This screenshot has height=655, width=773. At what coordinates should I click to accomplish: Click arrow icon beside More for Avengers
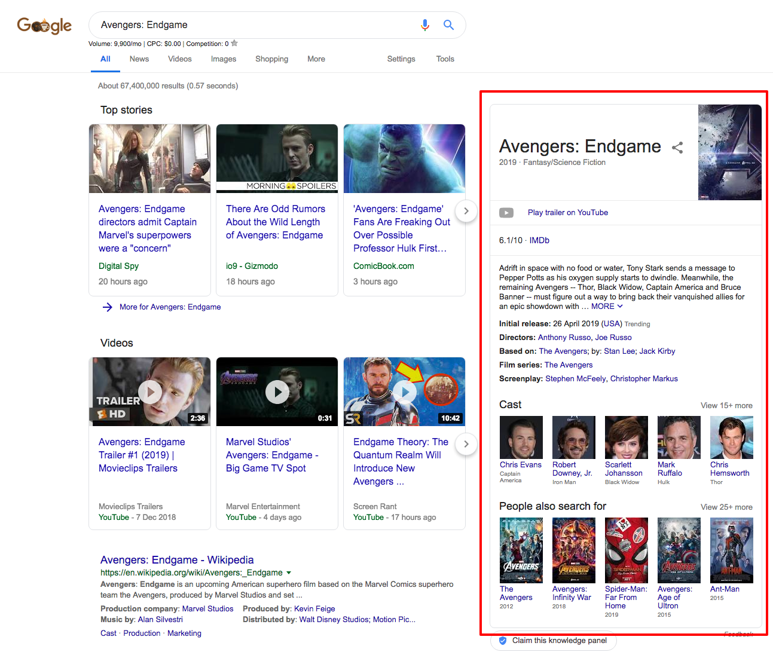[108, 307]
